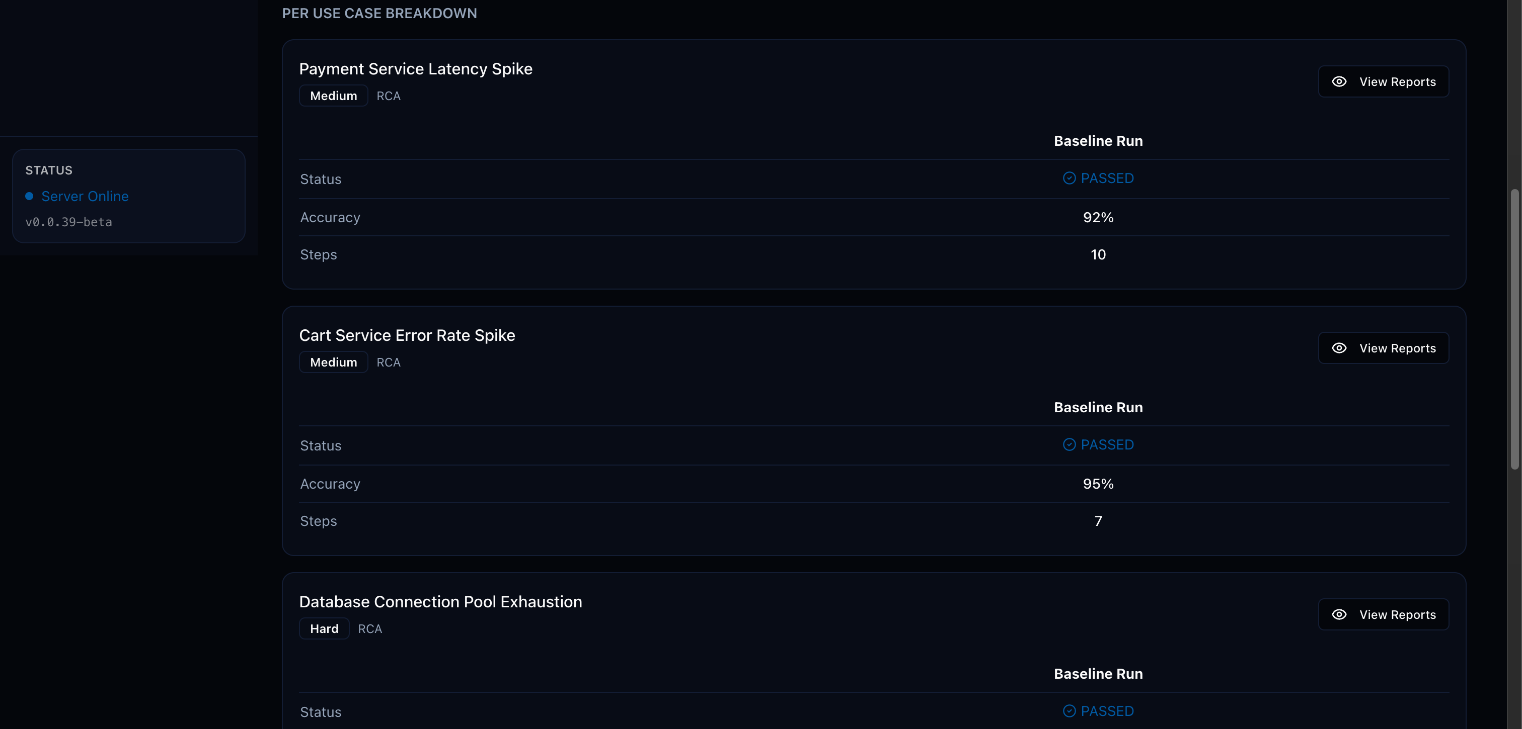Click the Medium badge under Cart Service
1522x729 pixels.
[333, 362]
